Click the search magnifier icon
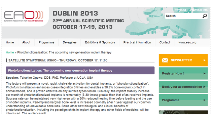The width and height of the screenshot is (212, 121). click(205, 16)
